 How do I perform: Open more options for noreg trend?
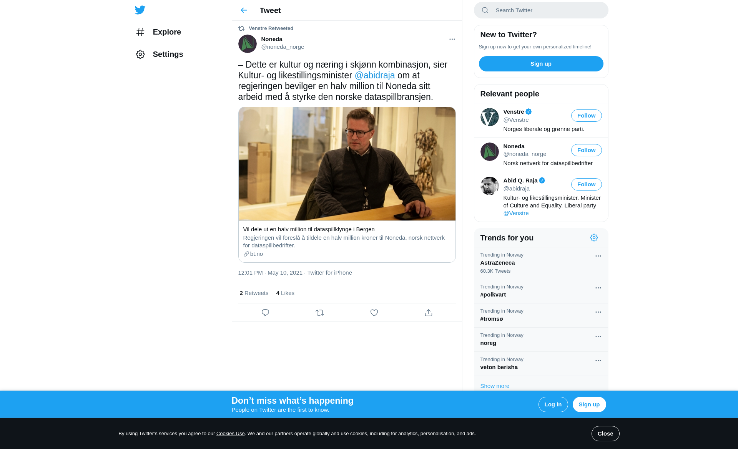[598, 336]
